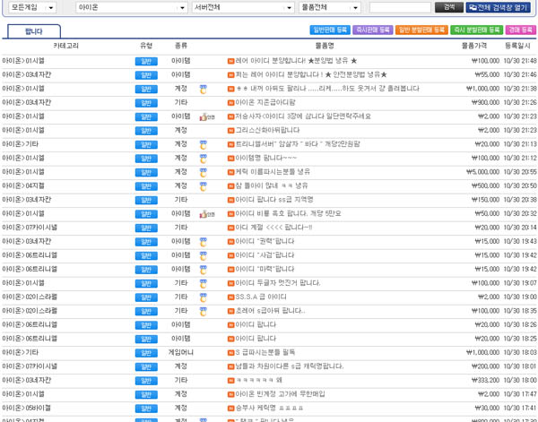Viewport: 538px width, 422px height.
Task: Click the new-window icon in 전체 검색창 열기
Action: [x=473, y=7]
